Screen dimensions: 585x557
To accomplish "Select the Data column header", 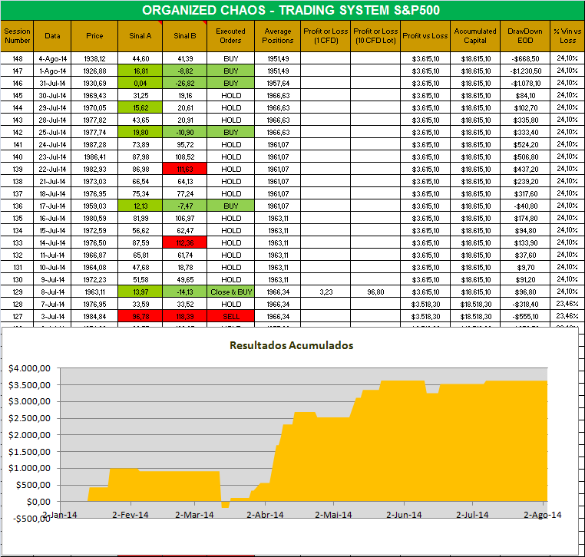I will tap(52, 36).
